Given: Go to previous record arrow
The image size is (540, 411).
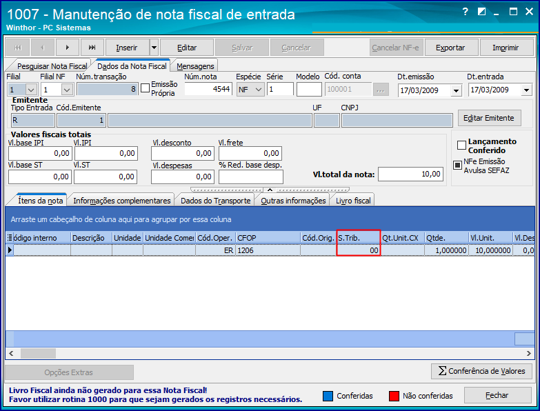Looking at the screenshot, I should click(42, 48).
